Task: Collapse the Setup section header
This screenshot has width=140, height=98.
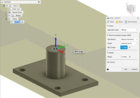Action: point(110,26)
